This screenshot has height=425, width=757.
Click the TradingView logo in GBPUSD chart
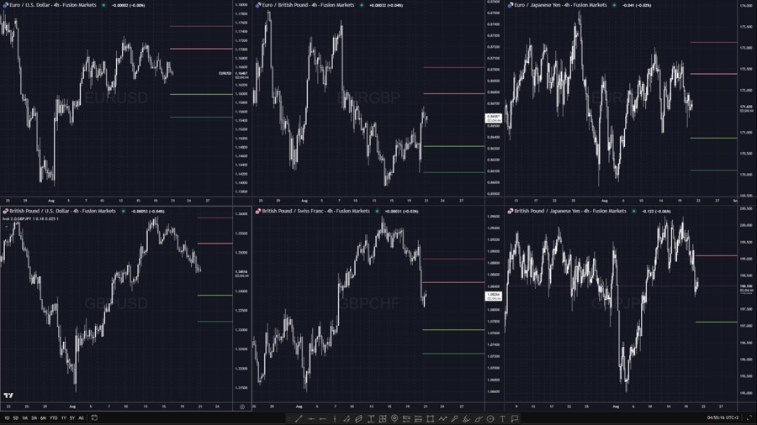[x=8, y=396]
